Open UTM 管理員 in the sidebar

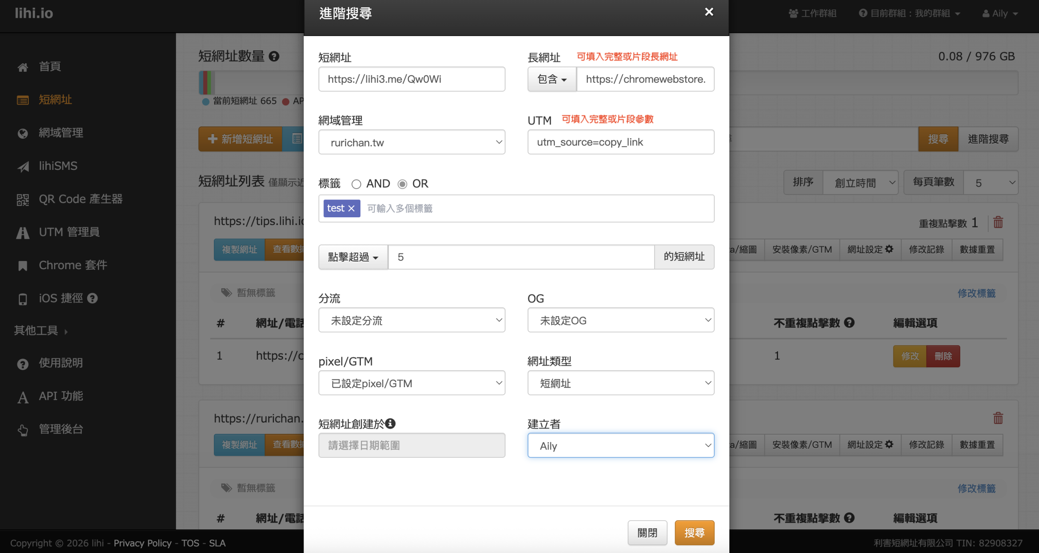(69, 232)
